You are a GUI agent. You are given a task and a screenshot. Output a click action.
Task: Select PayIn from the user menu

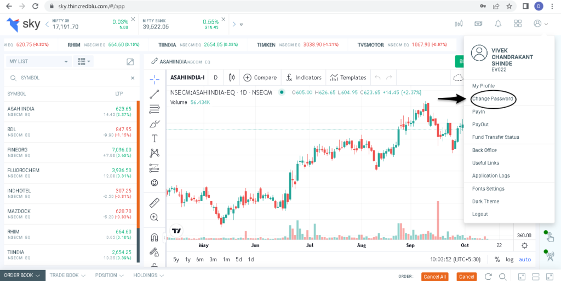(x=478, y=112)
